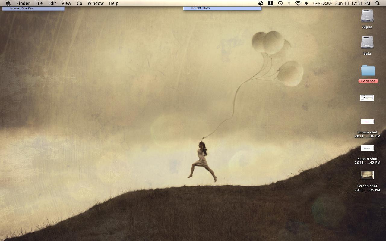This screenshot has width=386, height=241.
Task: Click the red Evidence folder label
Action: coord(368,81)
